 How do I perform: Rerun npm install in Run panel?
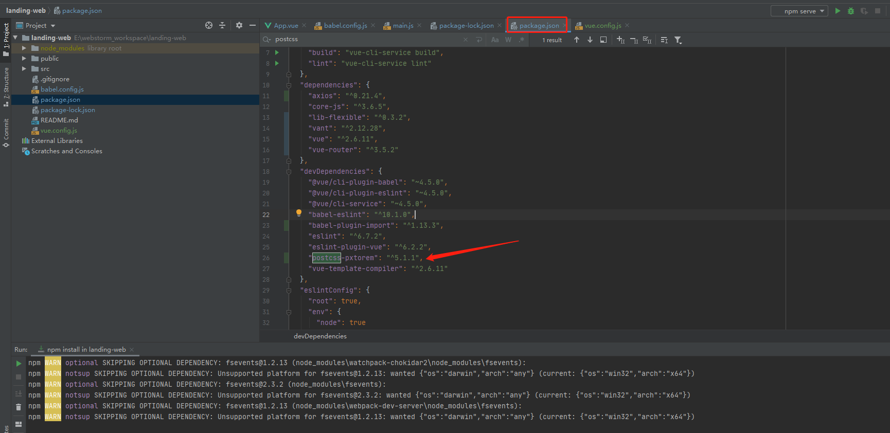19,364
